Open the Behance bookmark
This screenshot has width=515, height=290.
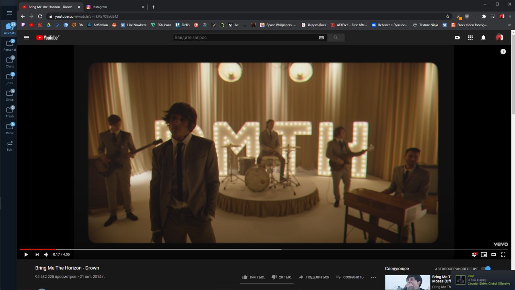pyautogui.click(x=390, y=25)
